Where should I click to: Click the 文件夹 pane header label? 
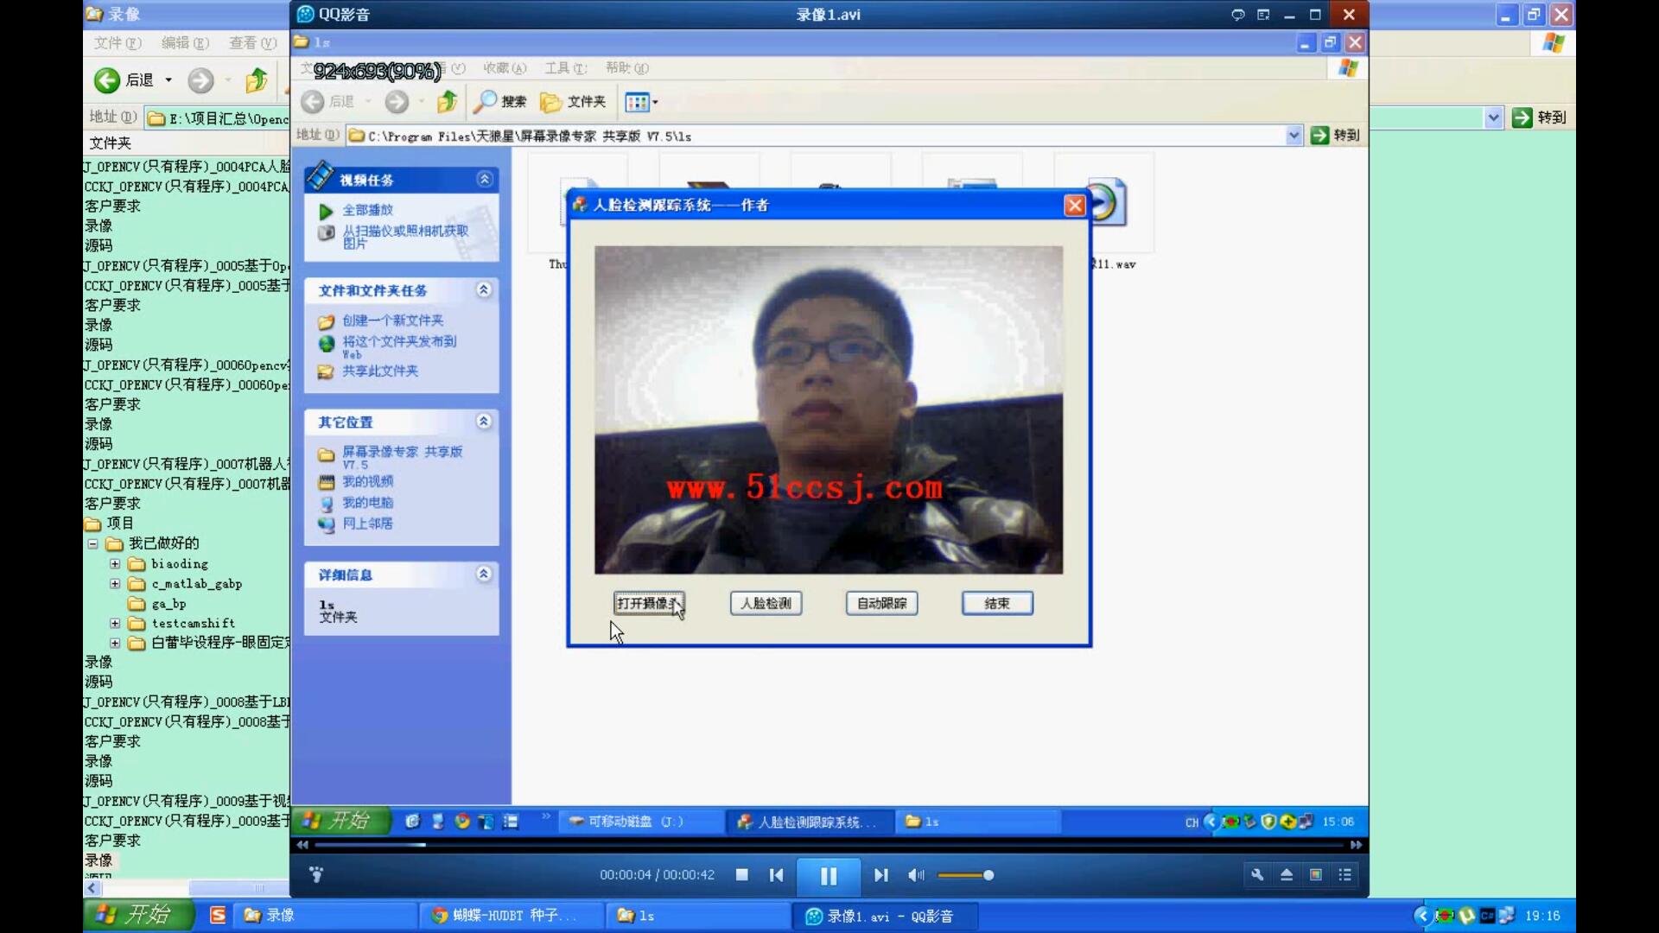tap(111, 143)
